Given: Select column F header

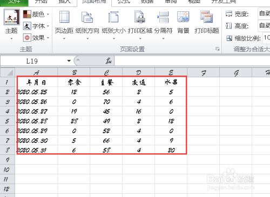Looking at the screenshot, I should coord(204,72).
